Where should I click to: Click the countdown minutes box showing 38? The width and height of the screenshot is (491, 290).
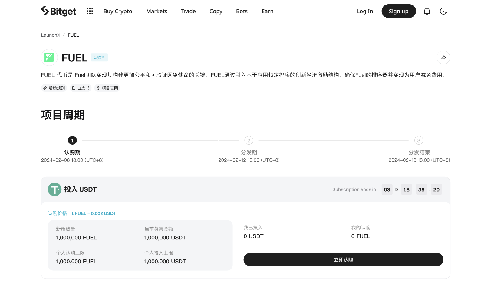tap(421, 189)
